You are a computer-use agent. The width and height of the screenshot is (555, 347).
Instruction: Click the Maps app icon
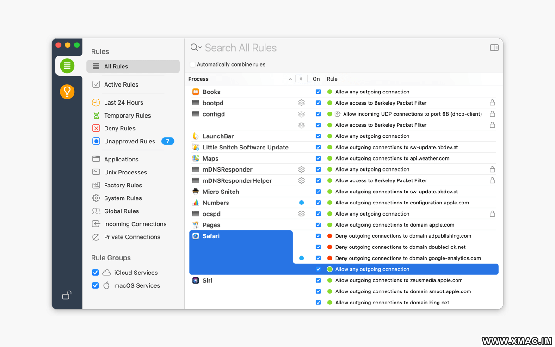[196, 158]
